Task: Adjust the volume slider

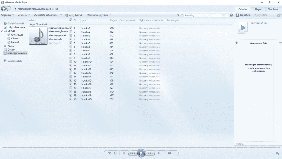Action: coord(170,153)
